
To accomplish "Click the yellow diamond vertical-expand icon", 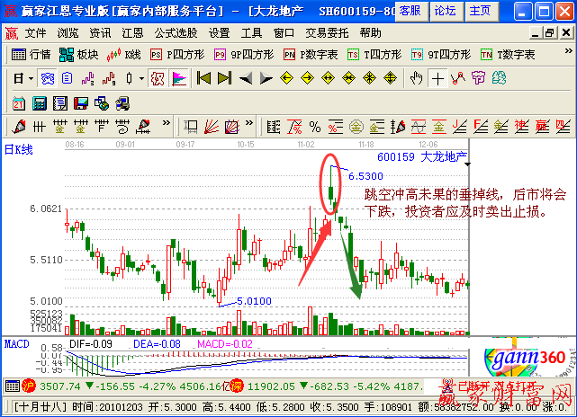I will point(390,78).
